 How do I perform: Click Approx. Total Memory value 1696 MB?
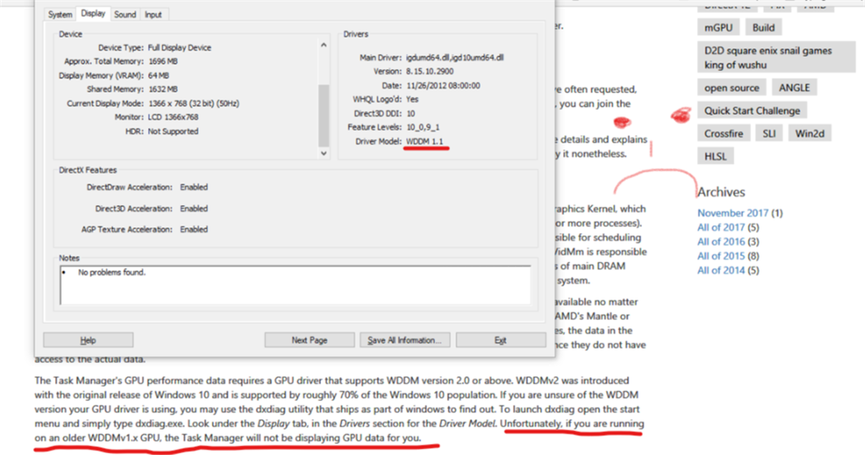[163, 62]
